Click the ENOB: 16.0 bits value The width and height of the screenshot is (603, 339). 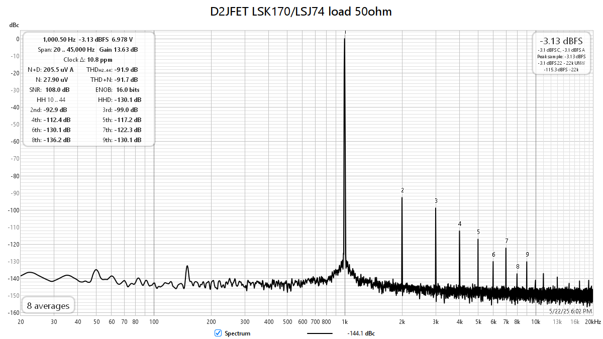(117, 90)
